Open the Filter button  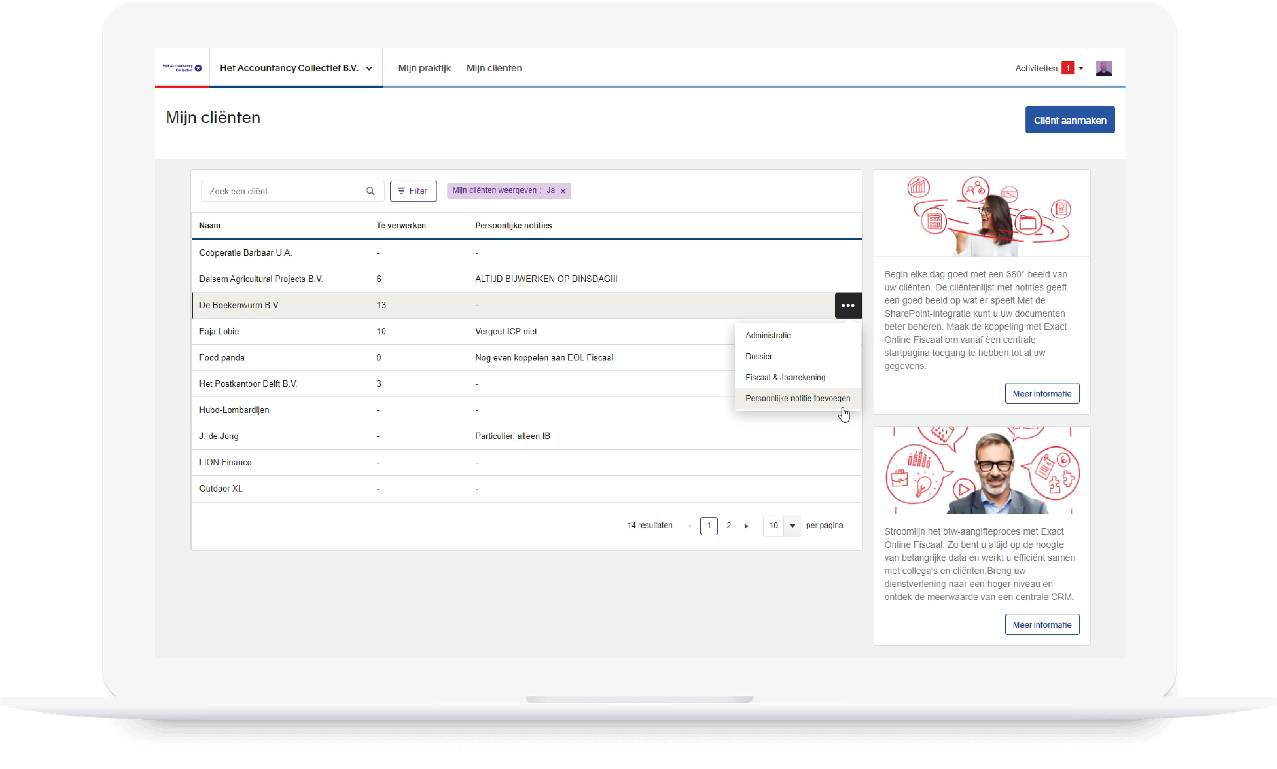tap(413, 191)
